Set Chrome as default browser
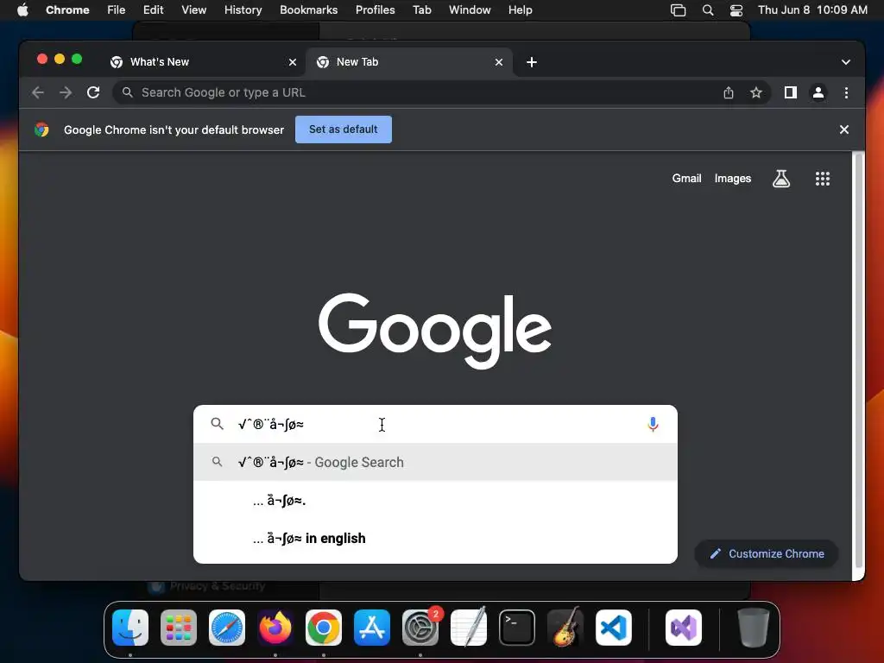Screen dimensions: 884x663 coord(344,129)
